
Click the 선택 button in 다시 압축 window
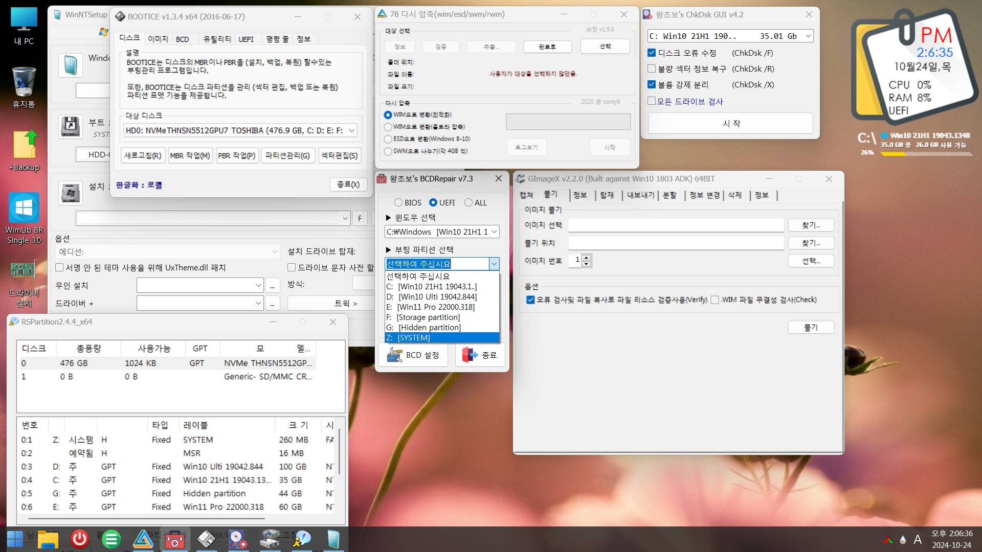click(605, 46)
